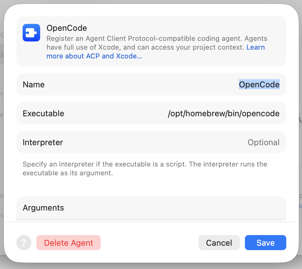
Task: Remove this agent with Delete Agent
Action: (x=68, y=243)
